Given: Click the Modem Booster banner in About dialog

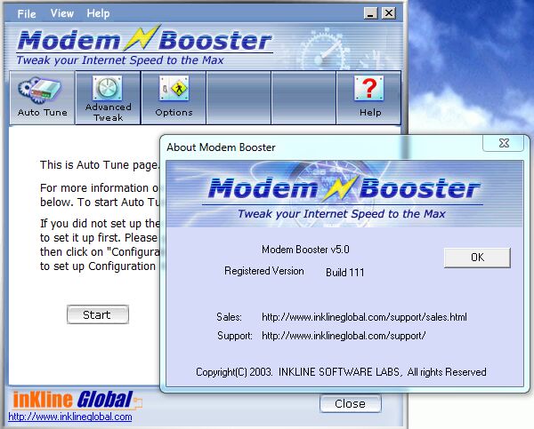Looking at the screenshot, I should point(344,194).
